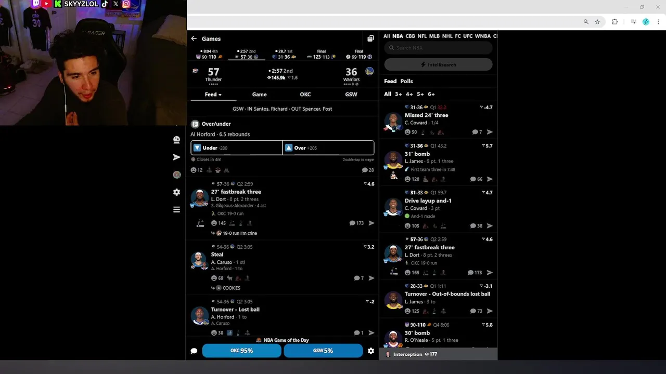This screenshot has height=374, width=666.
Task: Click the left sidebar face icon
Action: tap(176, 139)
